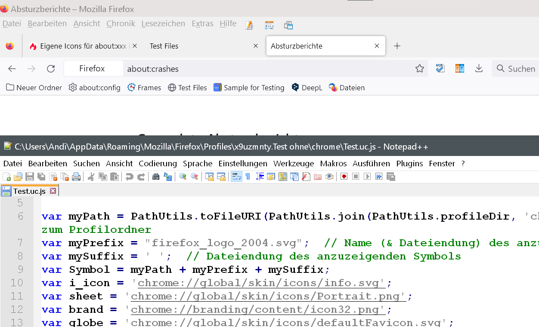539x327 pixels.
Task: Start macro recording with red record icon
Action: (344, 177)
